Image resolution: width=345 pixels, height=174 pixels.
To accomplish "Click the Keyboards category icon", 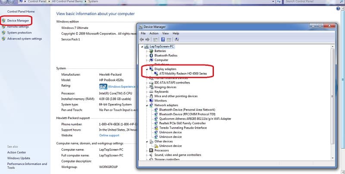I will coord(151,92).
